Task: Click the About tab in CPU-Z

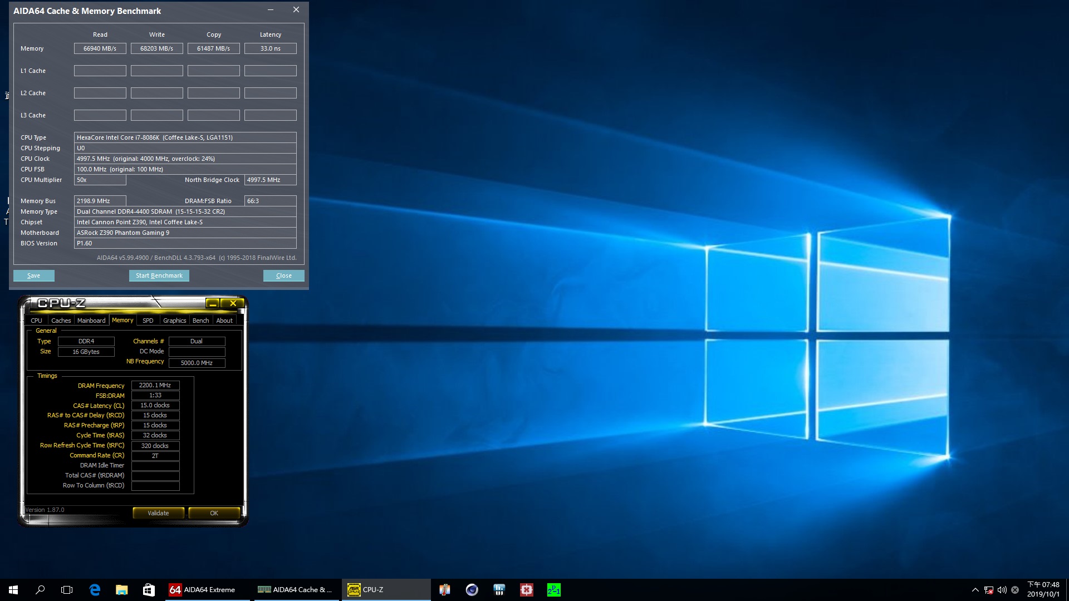Action: [223, 320]
